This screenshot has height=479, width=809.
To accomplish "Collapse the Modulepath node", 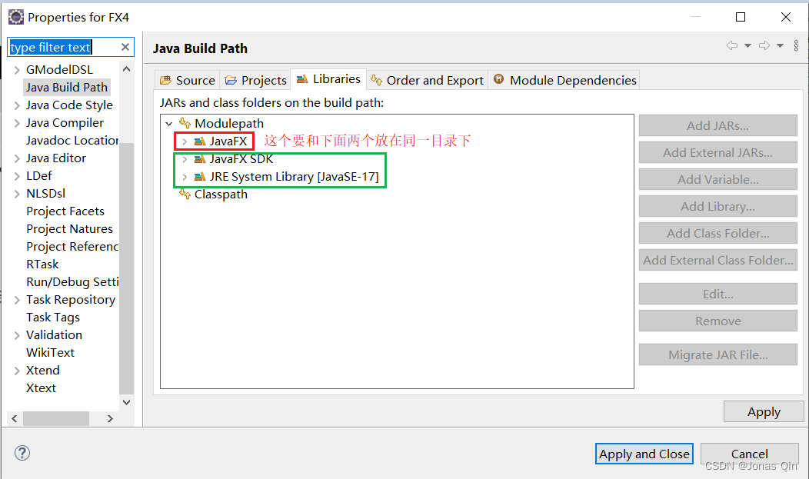I will pyautogui.click(x=168, y=122).
